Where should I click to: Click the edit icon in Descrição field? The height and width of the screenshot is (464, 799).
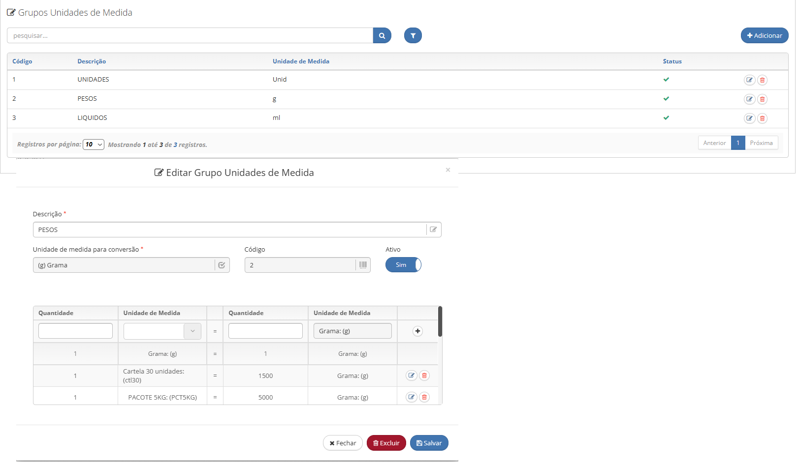[x=434, y=230]
